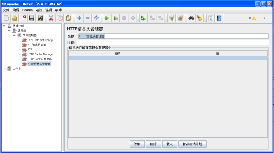Collapse all nodes with minus icon
Viewport: 274px width, 153px height.
[88, 18]
